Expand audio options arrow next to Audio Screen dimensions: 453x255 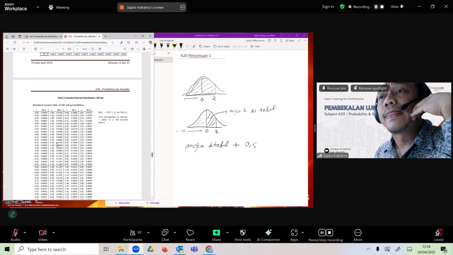(25, 233)
